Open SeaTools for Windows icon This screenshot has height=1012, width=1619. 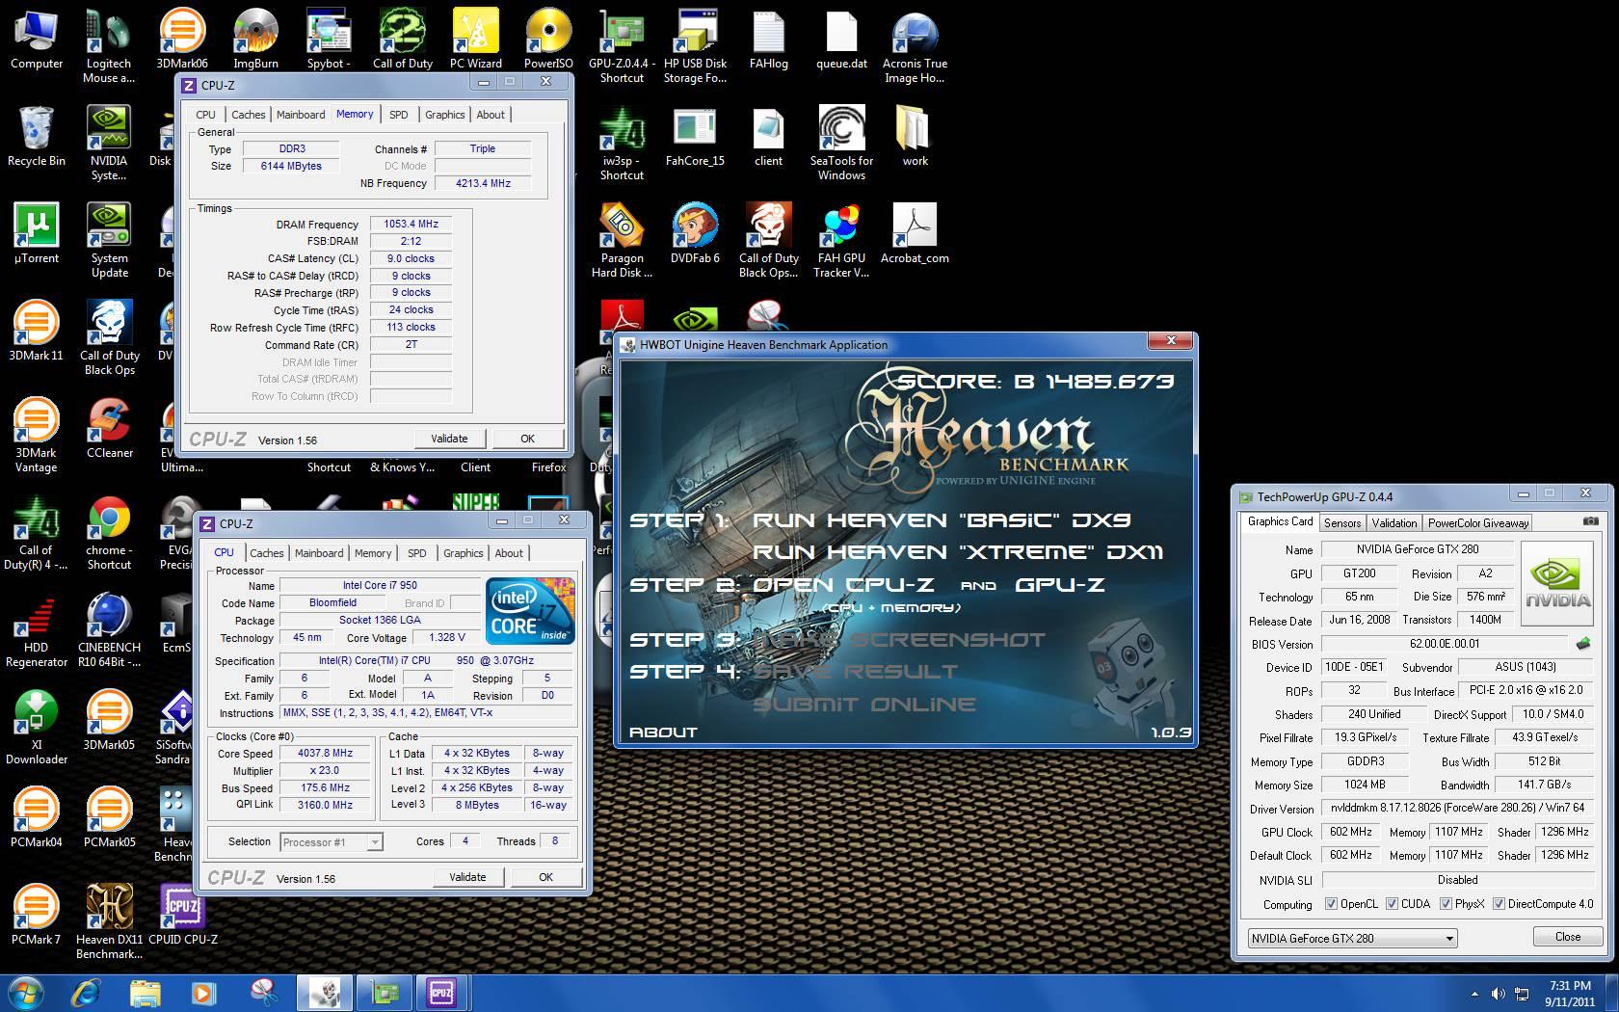841,144
